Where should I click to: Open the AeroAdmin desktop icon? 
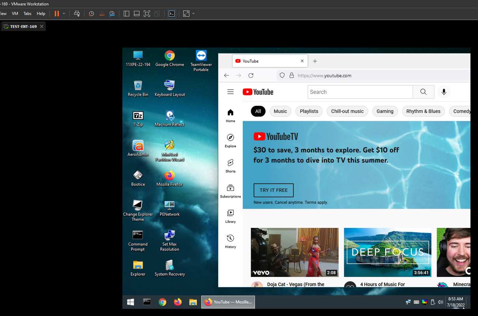tap(138, 149)
